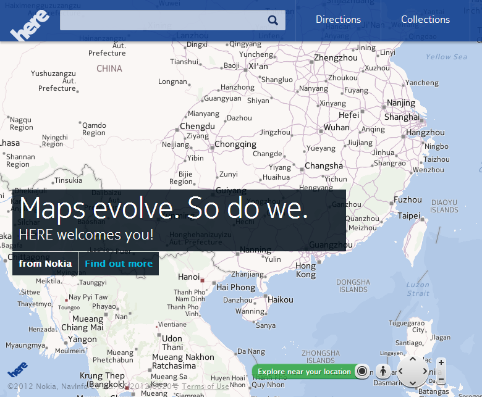Activate the street-level pedestrian icon

point(383,372)
